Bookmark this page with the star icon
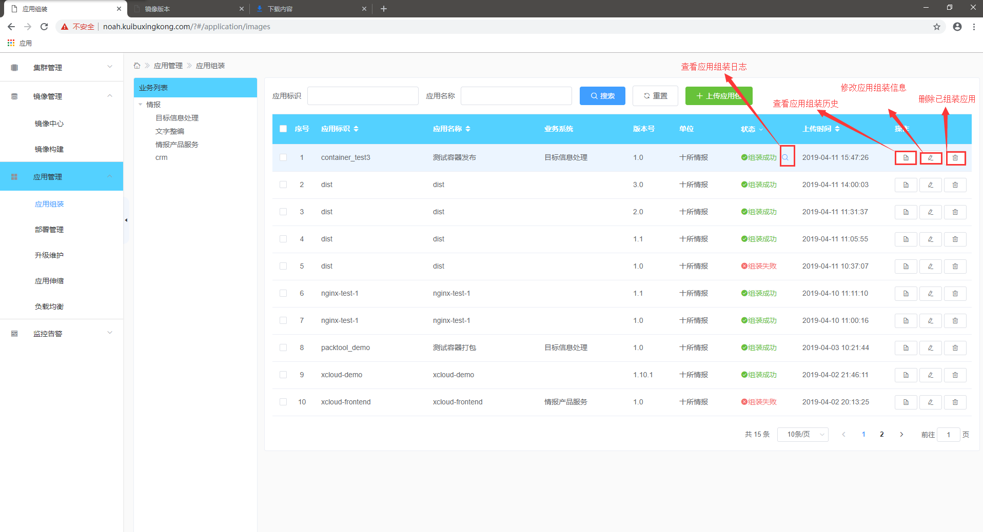The width and height of the screenshot is (983, 532). coord(936,27)
